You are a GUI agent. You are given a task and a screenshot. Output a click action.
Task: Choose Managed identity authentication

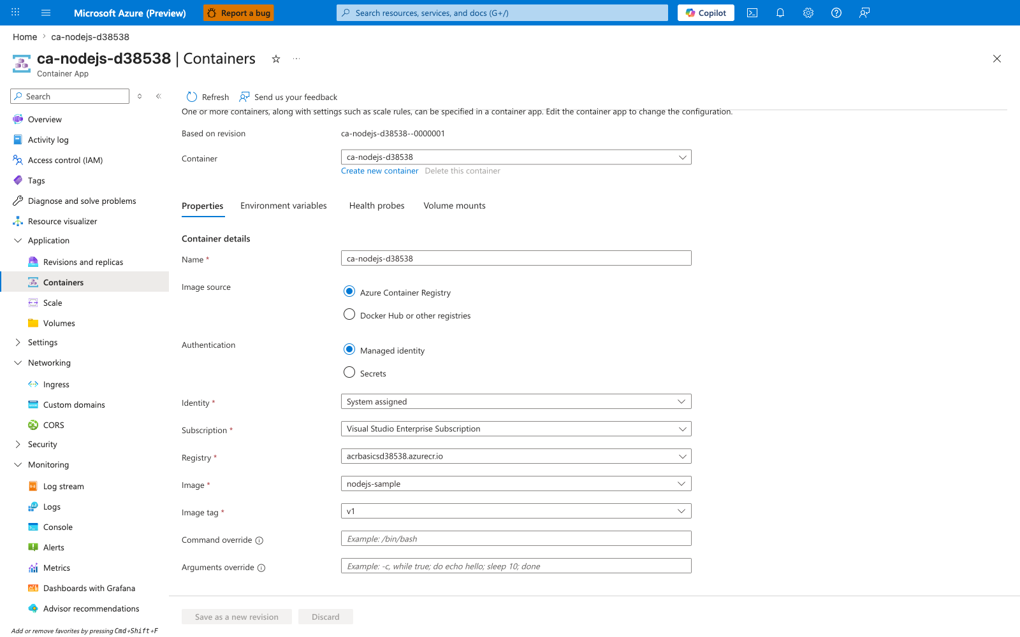[349, 350]
